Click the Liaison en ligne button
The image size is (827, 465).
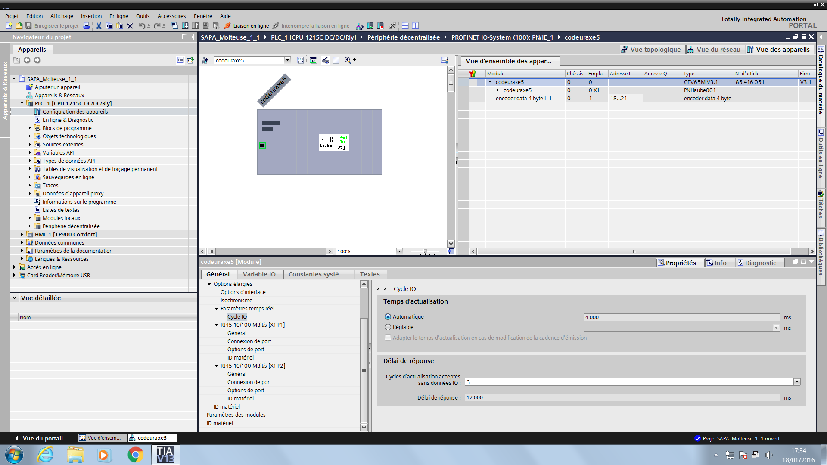[247, 26]
